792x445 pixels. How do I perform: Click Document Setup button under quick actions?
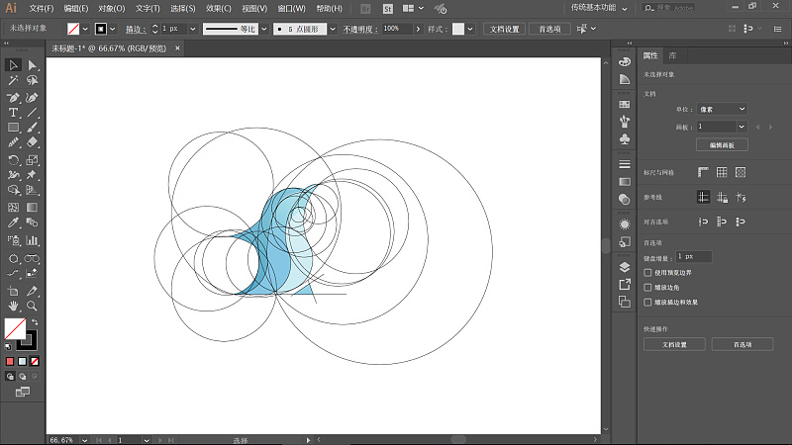674,344
